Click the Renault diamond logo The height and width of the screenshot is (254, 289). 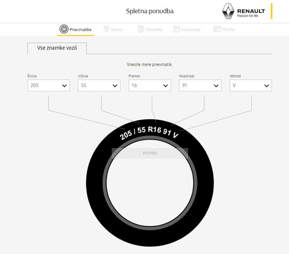228,11
